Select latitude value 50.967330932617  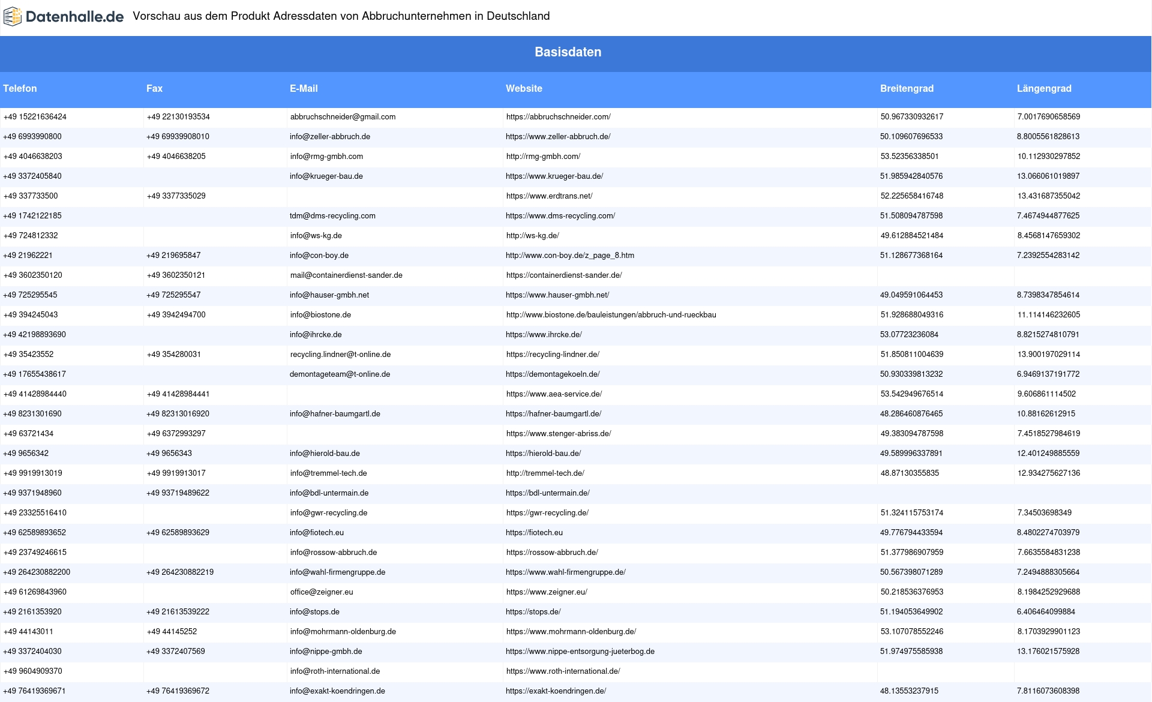coord(911,117)
